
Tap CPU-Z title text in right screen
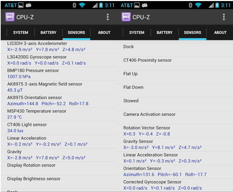click(141, 17)
